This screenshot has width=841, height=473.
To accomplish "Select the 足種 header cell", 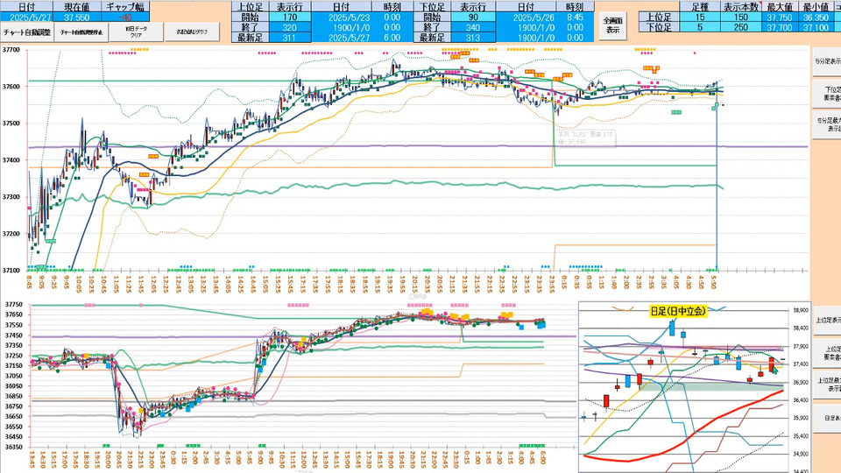I will click(700, 7).
